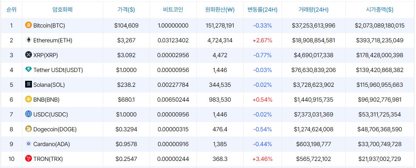Click rank number 10 cell
Screen dimensions: 416x168
(11, 159)
